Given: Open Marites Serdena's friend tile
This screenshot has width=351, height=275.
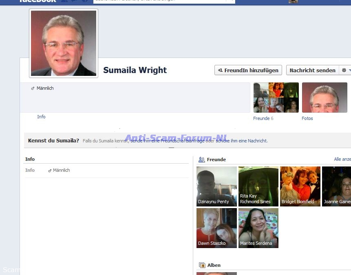Looking at the screenshot, I should [258, 228].
